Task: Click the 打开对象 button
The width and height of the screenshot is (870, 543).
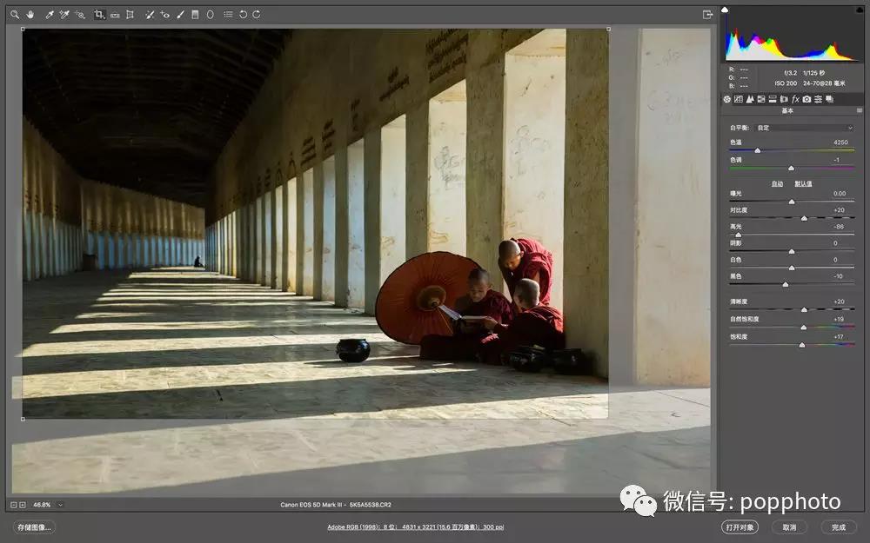Action: click(739, 527)
